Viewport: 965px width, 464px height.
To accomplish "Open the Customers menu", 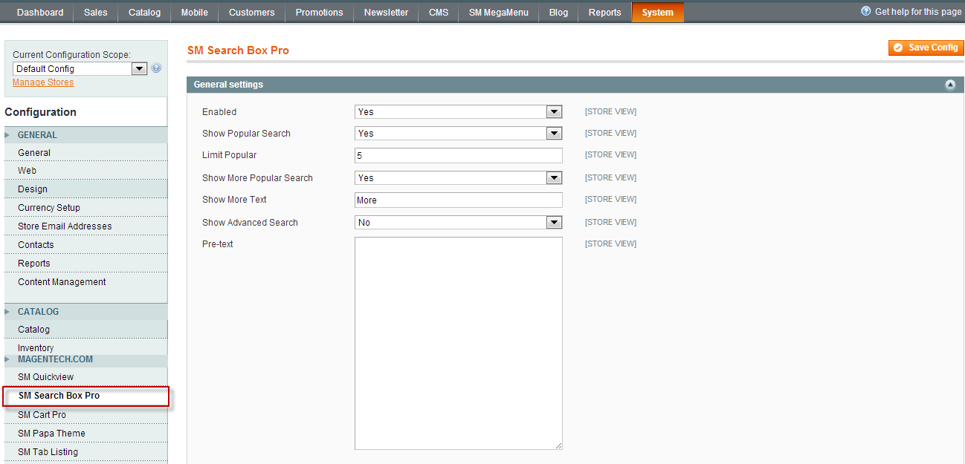I will coord(251,12).
